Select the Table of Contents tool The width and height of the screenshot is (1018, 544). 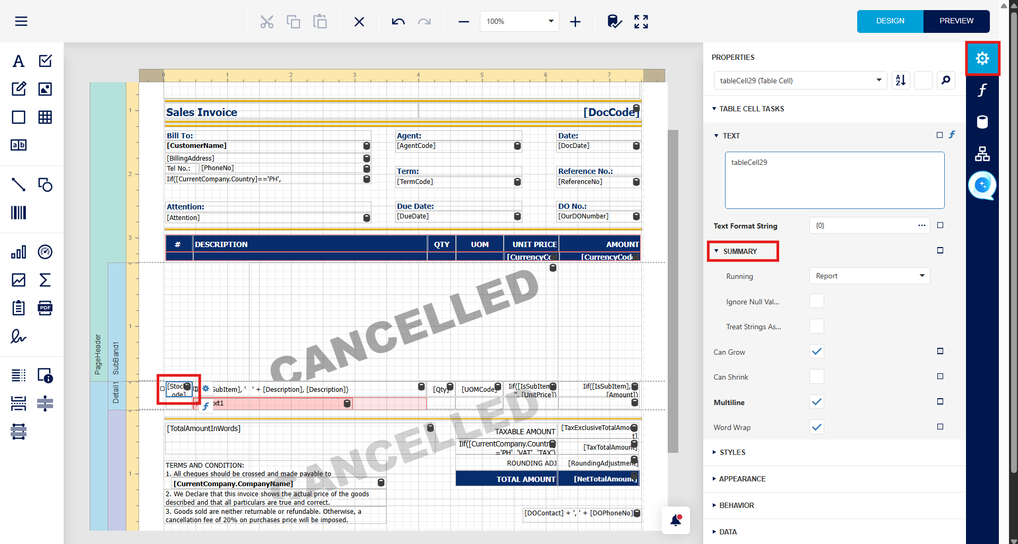pyautogui.click(x=19, y=375)
